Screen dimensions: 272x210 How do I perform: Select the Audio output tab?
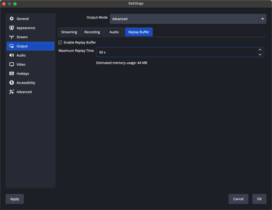pos(114,32)
